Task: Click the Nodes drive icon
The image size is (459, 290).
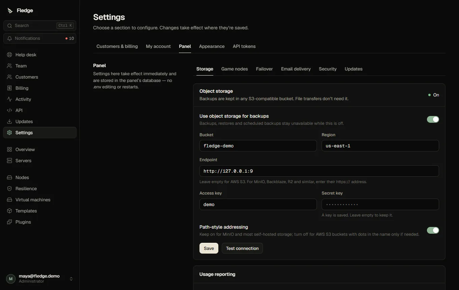Action: point(9,177)
